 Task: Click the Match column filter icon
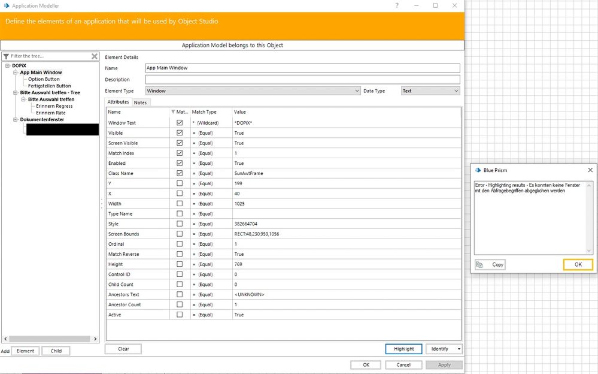pyautogui.click(x=174, y=112)
